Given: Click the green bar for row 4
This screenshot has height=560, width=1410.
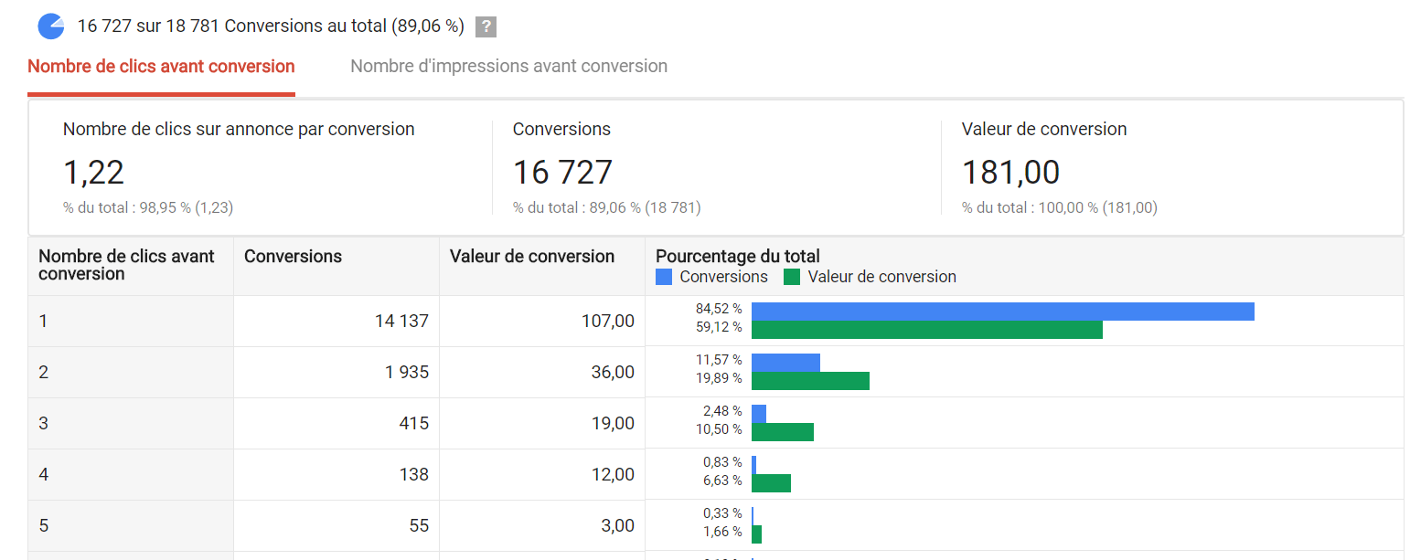Looking at the screenshot, I should pyautogui.click(x=770, y=484).
